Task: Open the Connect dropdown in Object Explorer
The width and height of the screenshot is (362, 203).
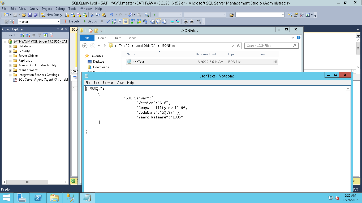Action: [10, 35]
